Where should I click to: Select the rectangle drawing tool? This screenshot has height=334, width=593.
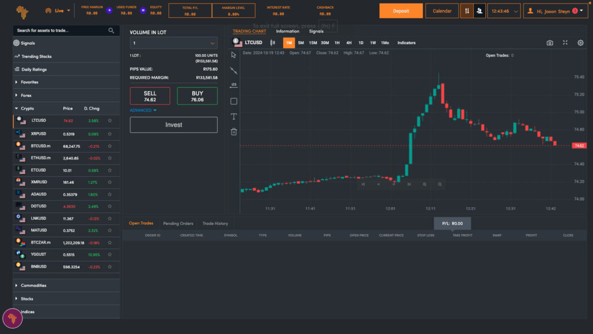pos(234,101)
